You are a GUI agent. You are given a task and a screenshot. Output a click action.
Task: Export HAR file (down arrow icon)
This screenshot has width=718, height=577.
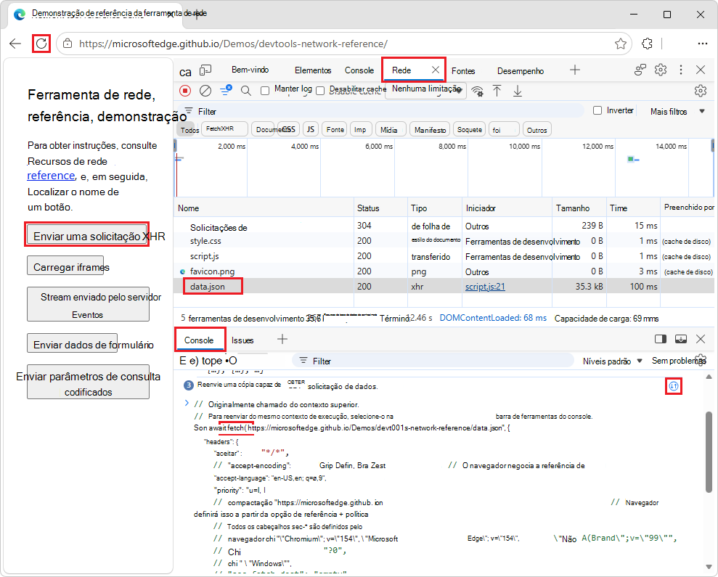518,91
